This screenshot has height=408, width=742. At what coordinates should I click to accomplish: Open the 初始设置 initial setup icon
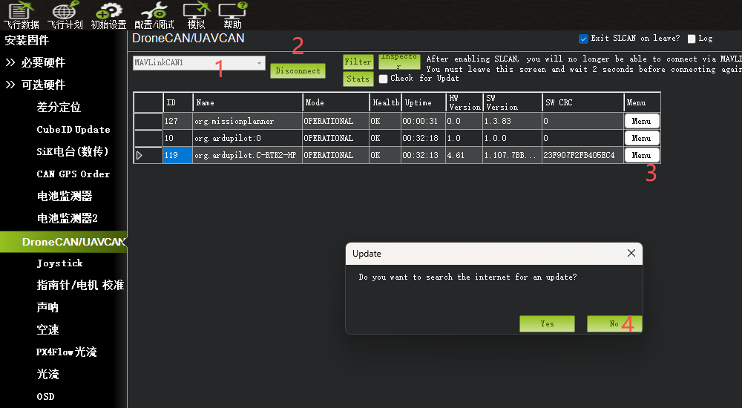point(108,15)
